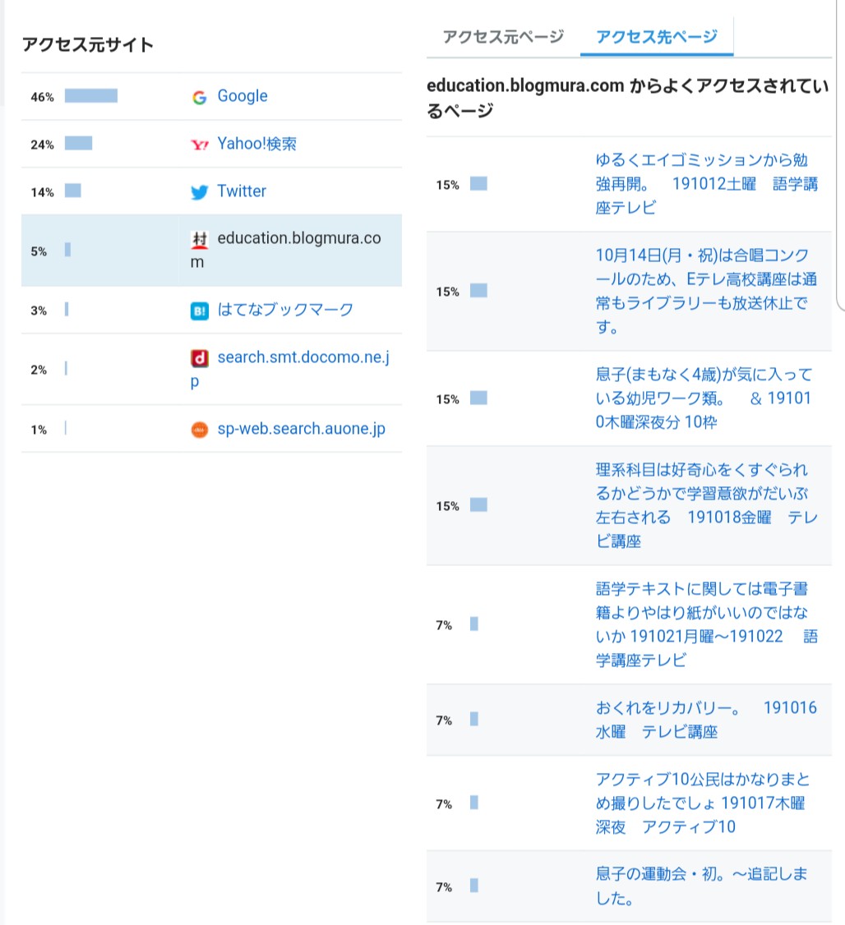Switch to the アクセス元ページ tab

(503, 36)
